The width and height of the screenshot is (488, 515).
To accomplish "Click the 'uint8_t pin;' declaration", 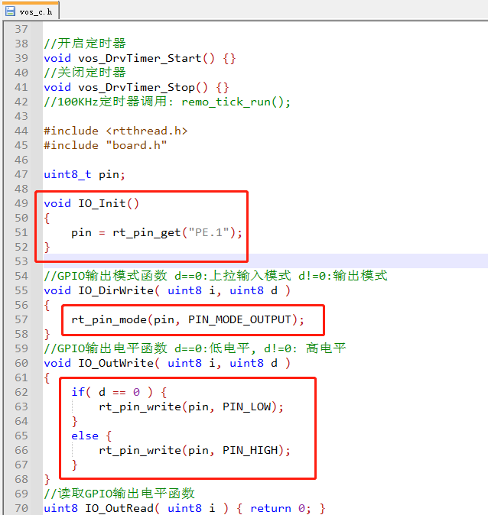I will pyautogui.click(x=84, y=174).
